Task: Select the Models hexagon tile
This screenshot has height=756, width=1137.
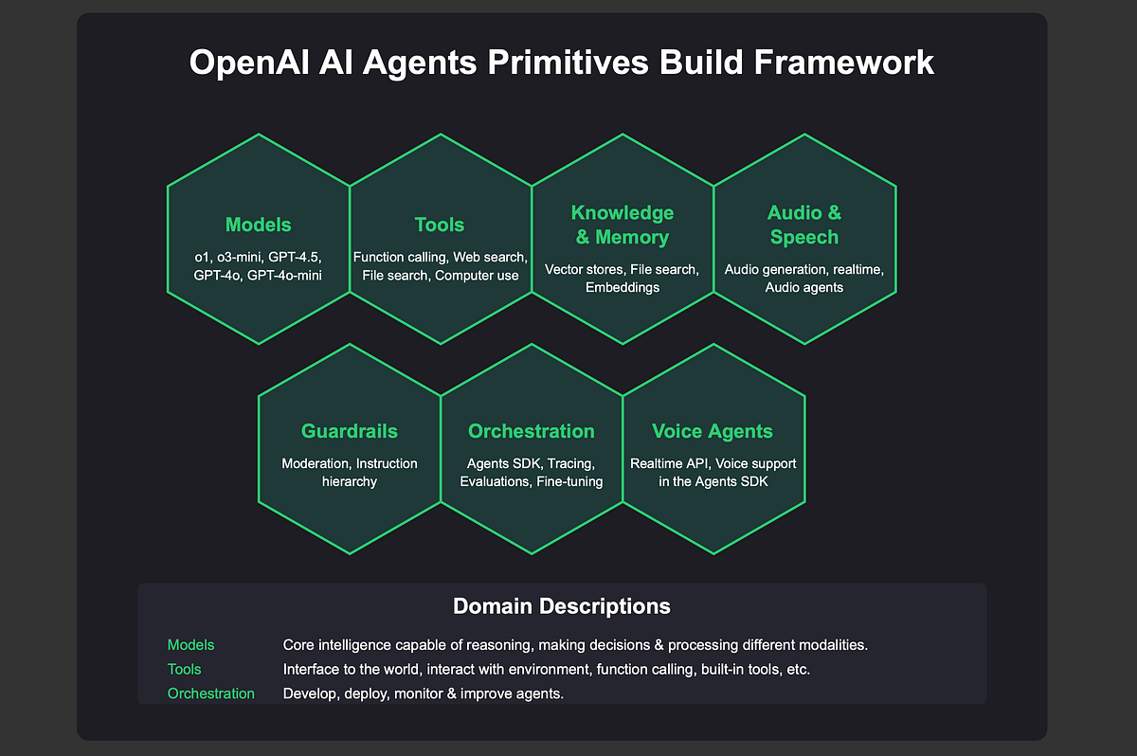Action: 258,239
